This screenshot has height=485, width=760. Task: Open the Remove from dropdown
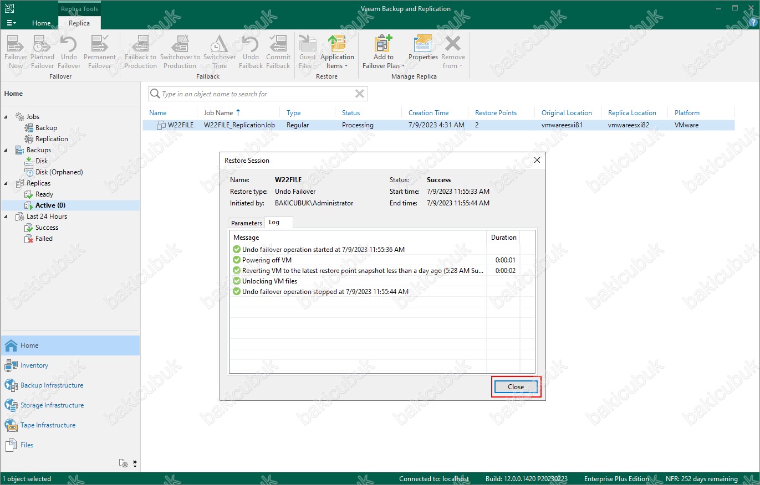pyautogui.click(x=453, y=52)
